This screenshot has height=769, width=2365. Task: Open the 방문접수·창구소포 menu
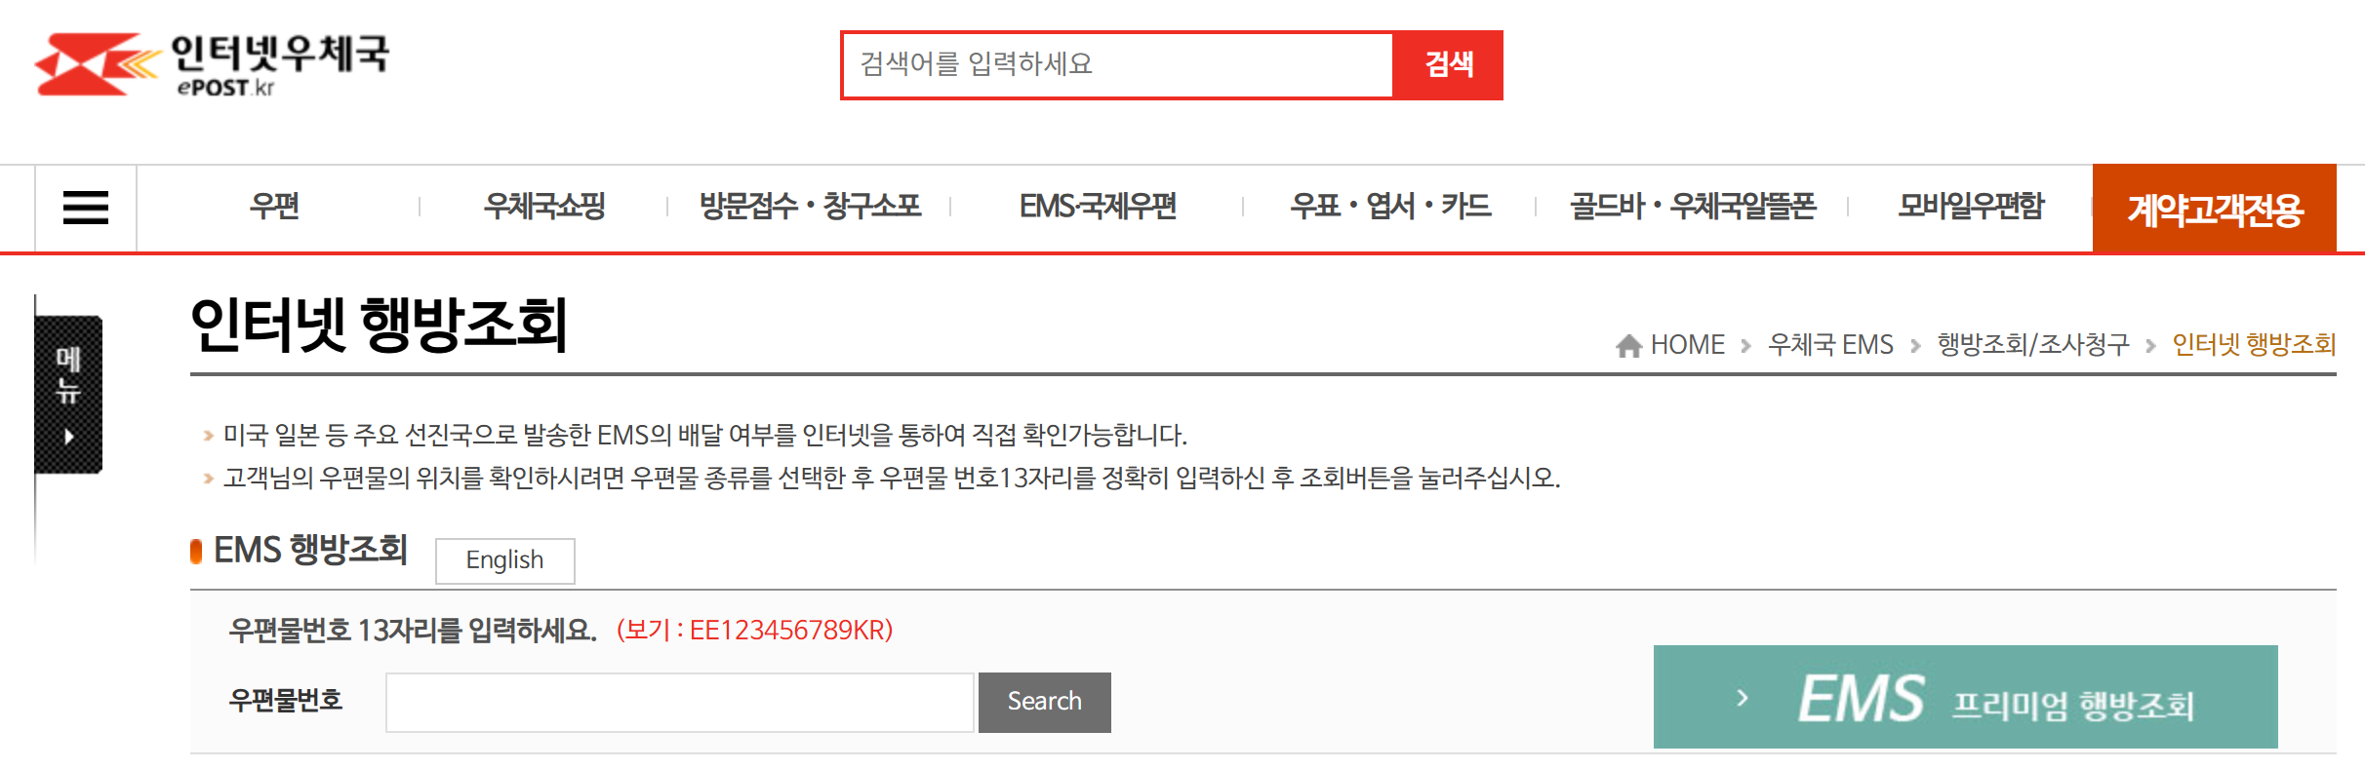click(x=810, y=207)
